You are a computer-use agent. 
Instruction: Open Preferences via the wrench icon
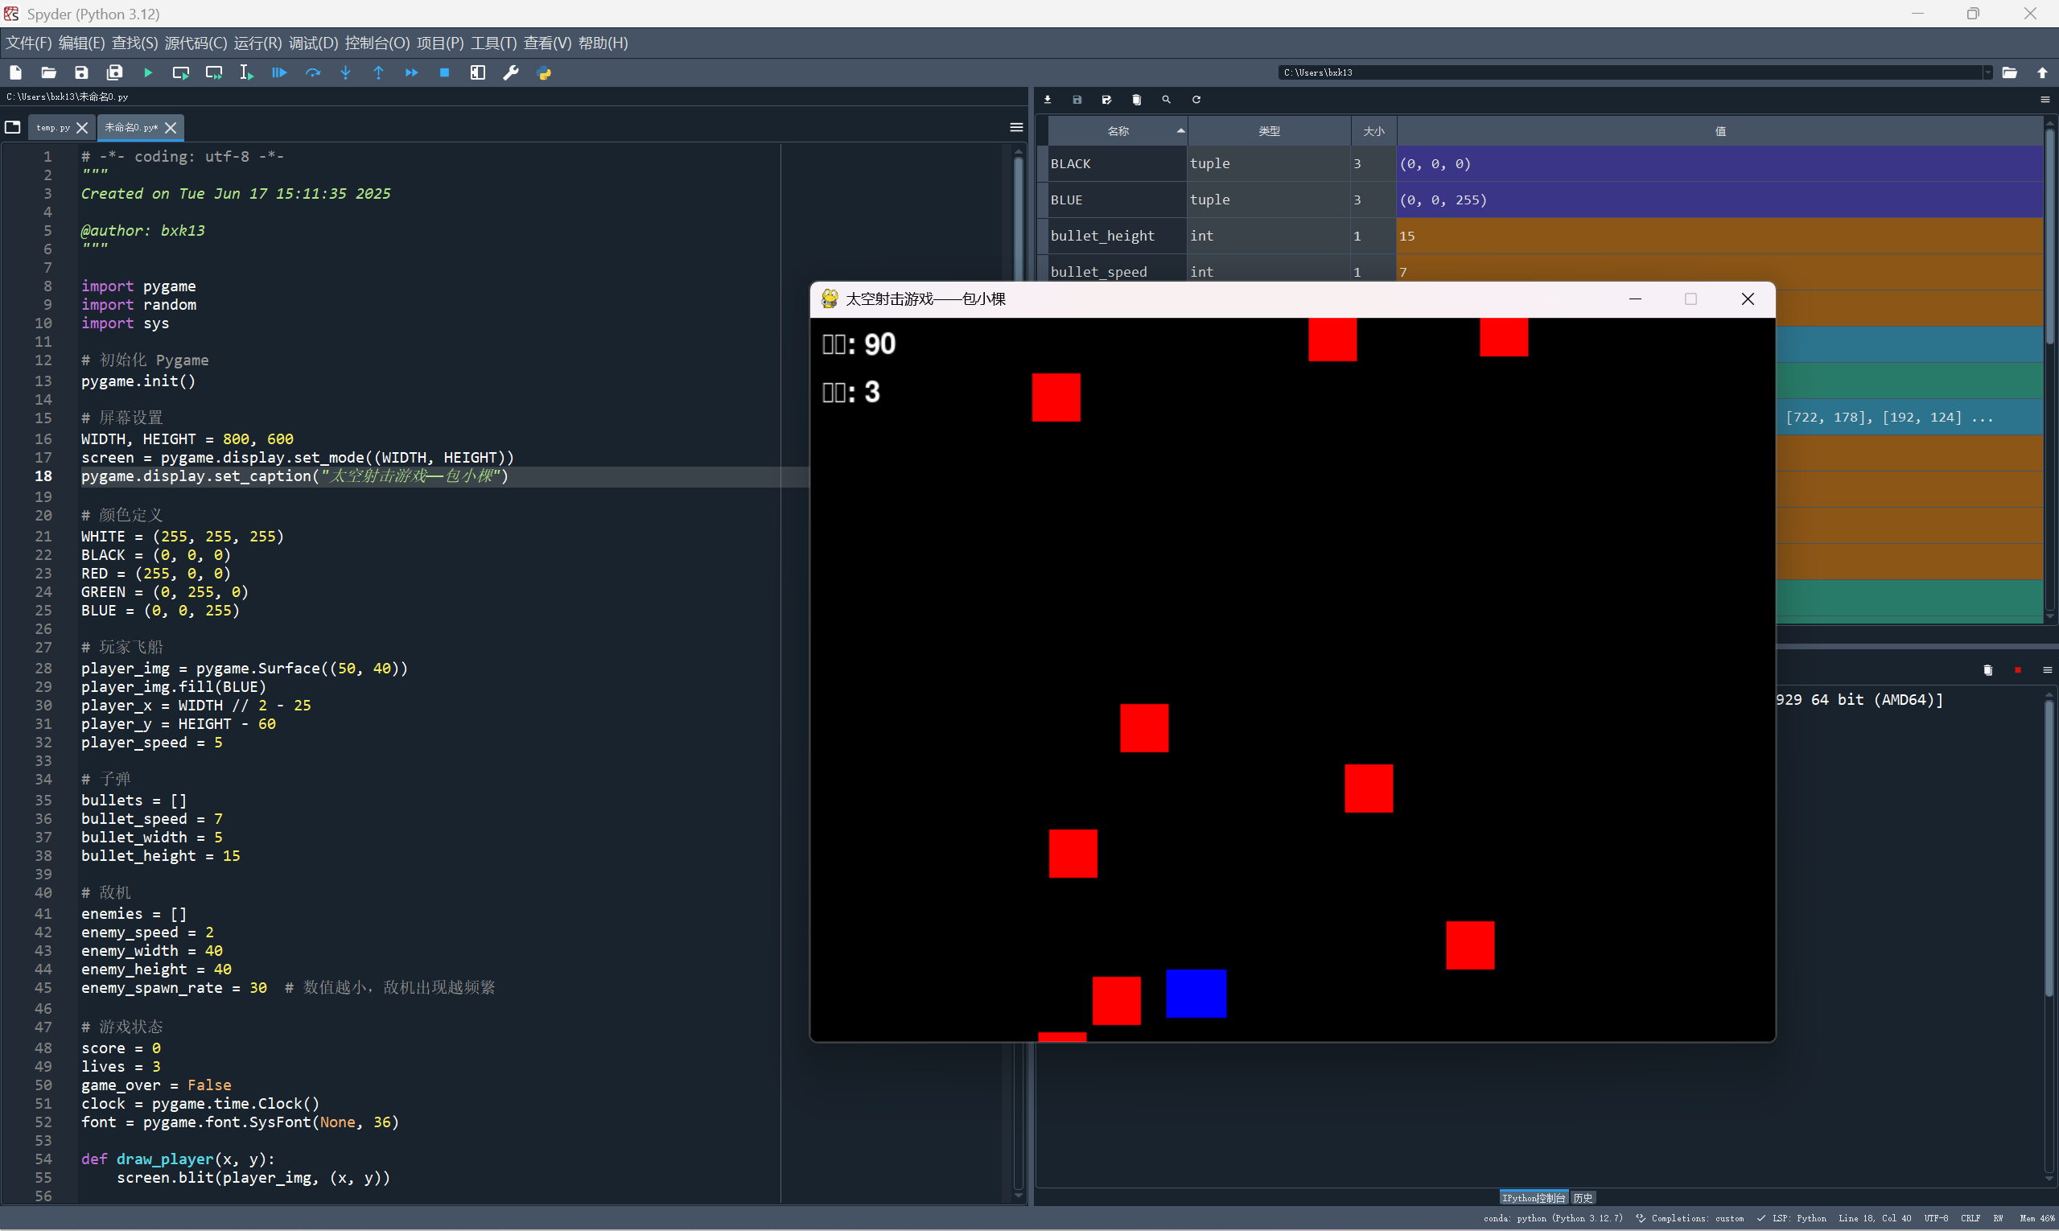point(511,73)
